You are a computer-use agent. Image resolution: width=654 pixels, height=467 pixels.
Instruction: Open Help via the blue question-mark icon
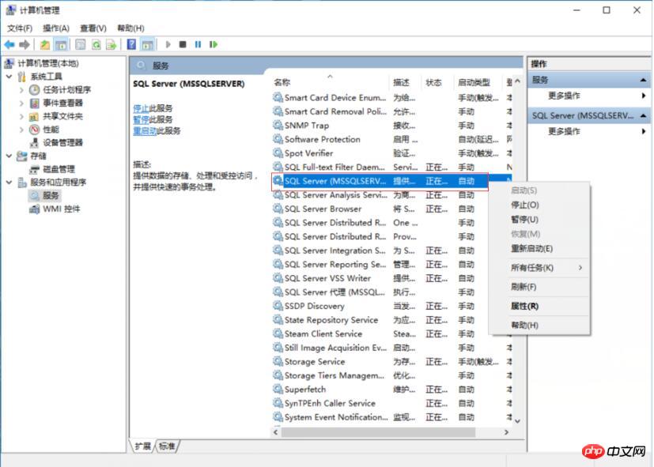click(131, 44)
